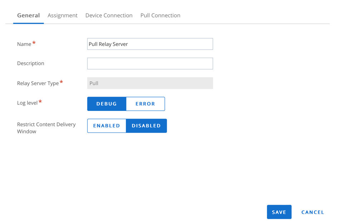Click the required asterisk beside Name

click(x=34, y=42)
